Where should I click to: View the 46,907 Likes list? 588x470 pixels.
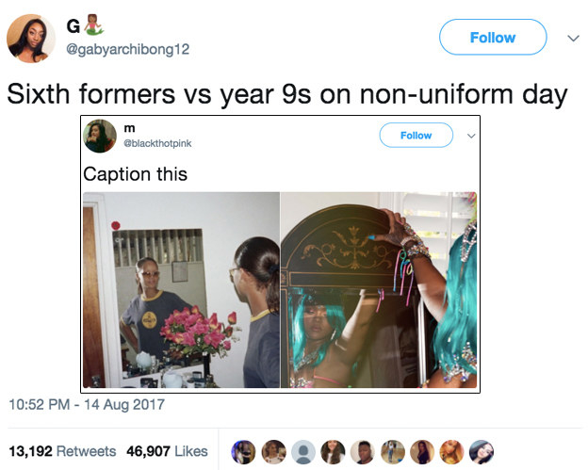click(167, 451)
